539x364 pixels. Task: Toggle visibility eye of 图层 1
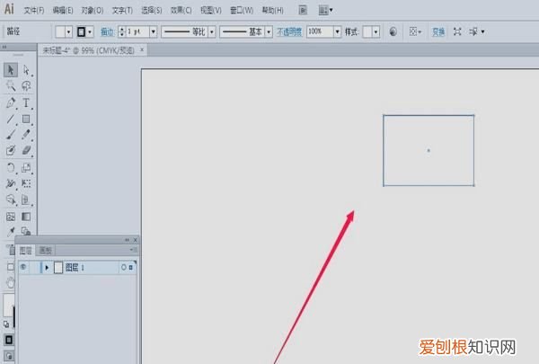click(x=22, y=267)
